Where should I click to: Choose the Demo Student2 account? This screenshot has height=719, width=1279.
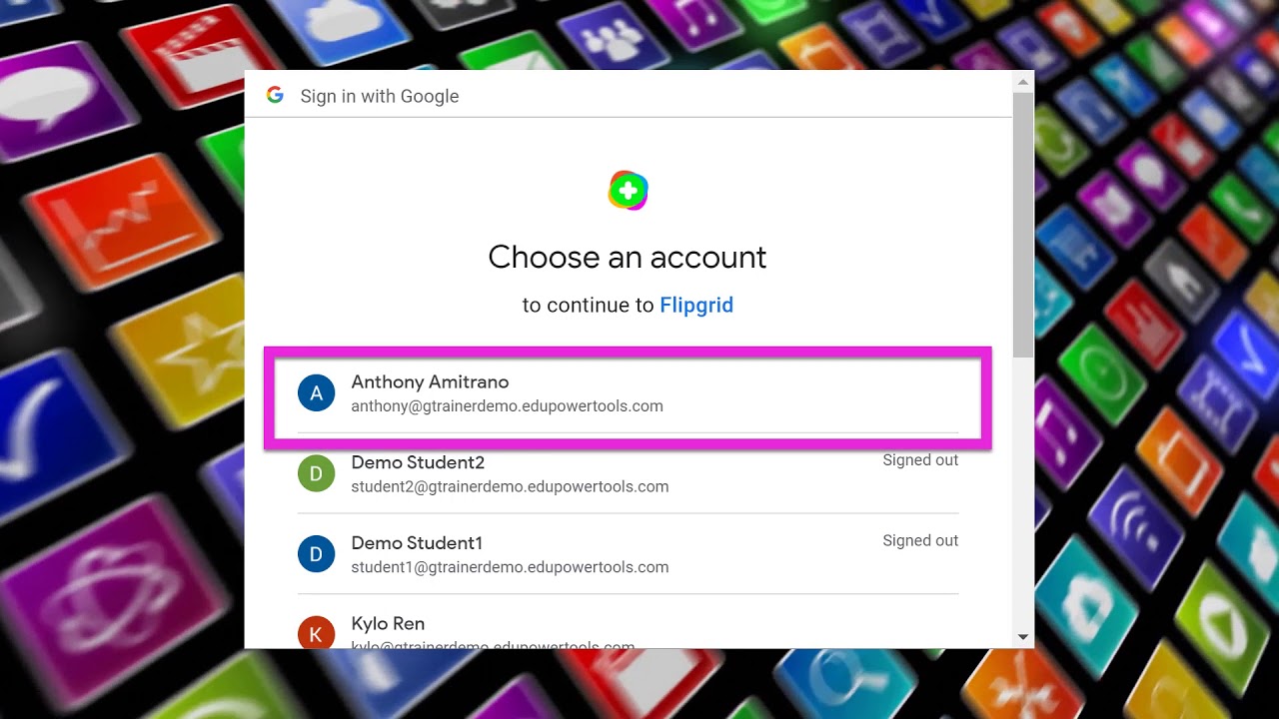[628, 473]
